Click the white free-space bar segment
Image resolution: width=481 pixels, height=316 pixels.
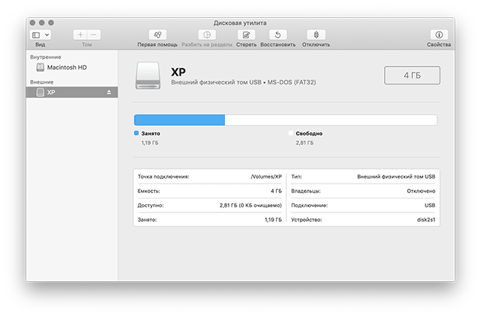(331, 120)
